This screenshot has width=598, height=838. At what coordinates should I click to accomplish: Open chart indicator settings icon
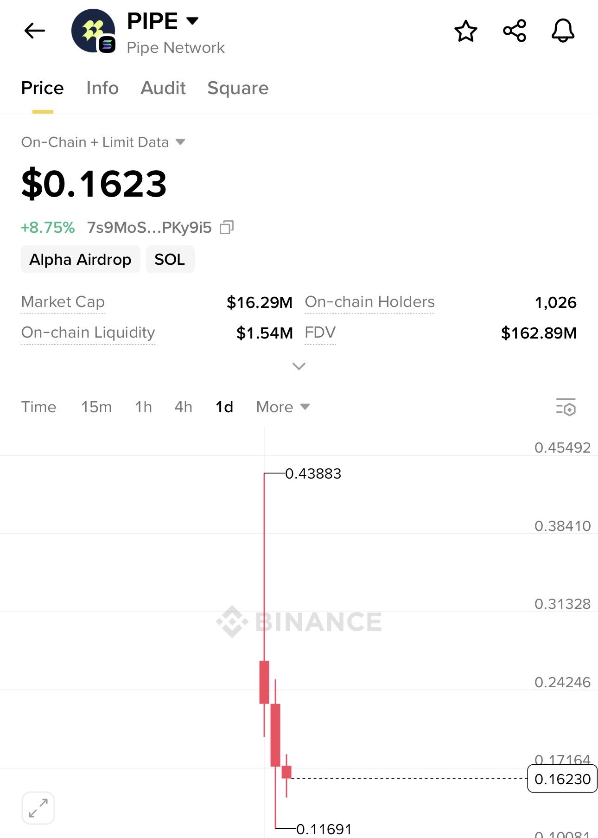point(566,407)
